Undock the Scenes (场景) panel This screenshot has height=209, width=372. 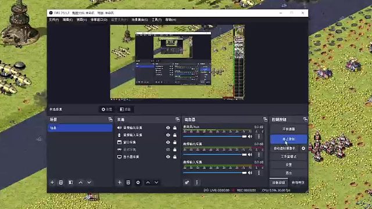click(110, 120)
